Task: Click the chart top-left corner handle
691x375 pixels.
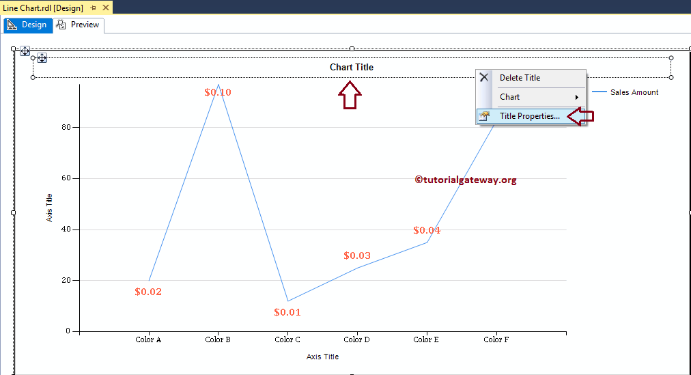Action: pos(13,49)
